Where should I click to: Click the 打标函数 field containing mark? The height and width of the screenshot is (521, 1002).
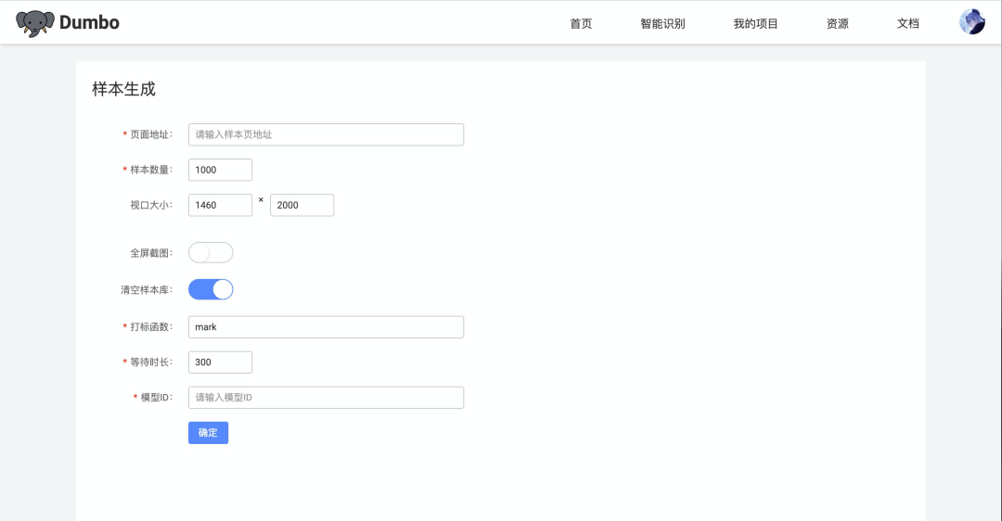tap(326, 327)
